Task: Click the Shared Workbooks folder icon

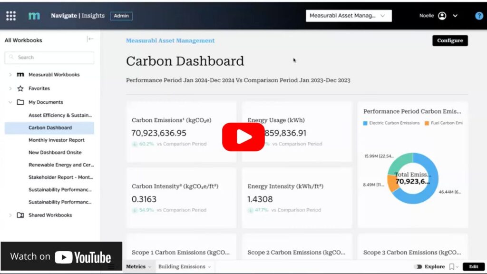Action: click(20, 215)
